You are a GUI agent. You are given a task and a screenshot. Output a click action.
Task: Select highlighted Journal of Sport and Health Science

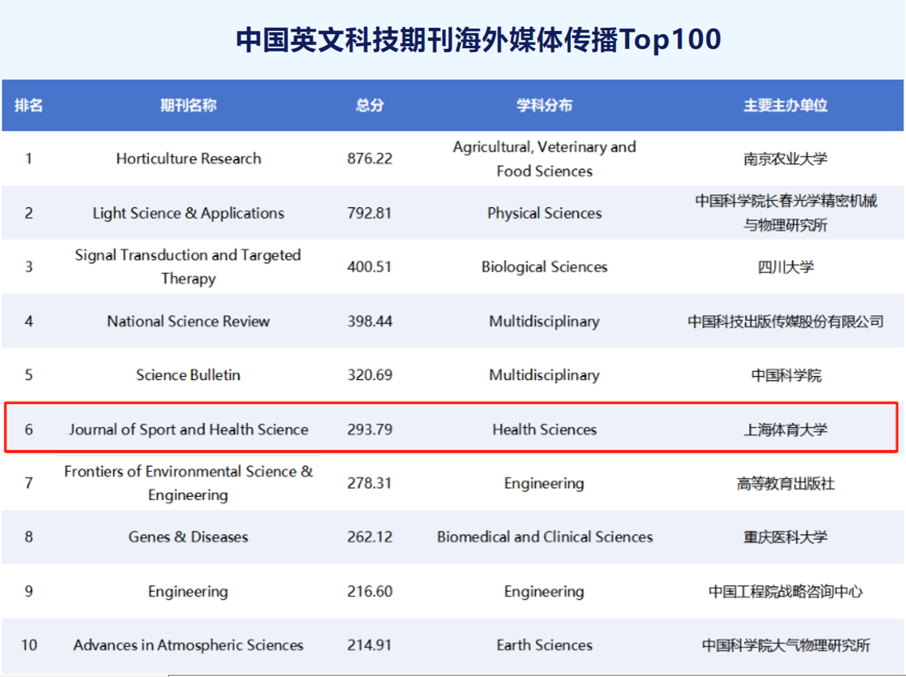[x=188, y=429]
